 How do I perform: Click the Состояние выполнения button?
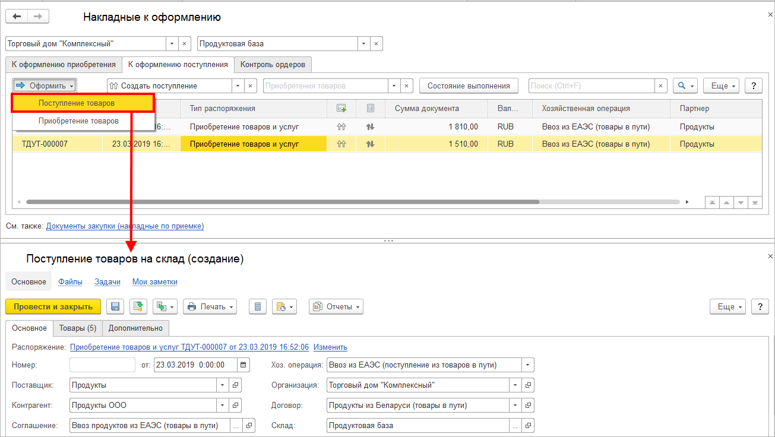(x=469, y=85)
